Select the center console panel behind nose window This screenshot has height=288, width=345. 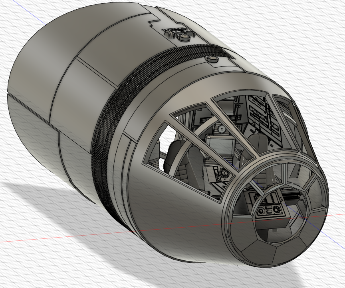pyautogui.click(x=271, y=207)
